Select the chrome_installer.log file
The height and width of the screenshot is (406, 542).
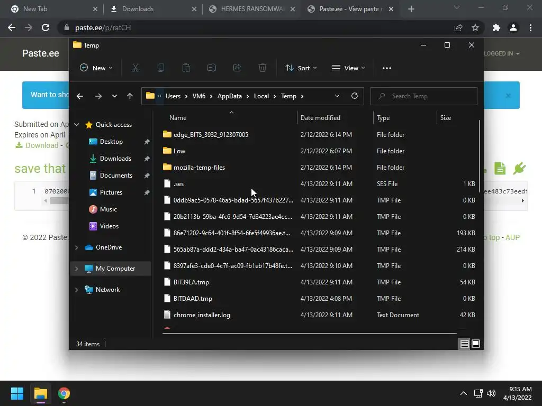(202, 315)
